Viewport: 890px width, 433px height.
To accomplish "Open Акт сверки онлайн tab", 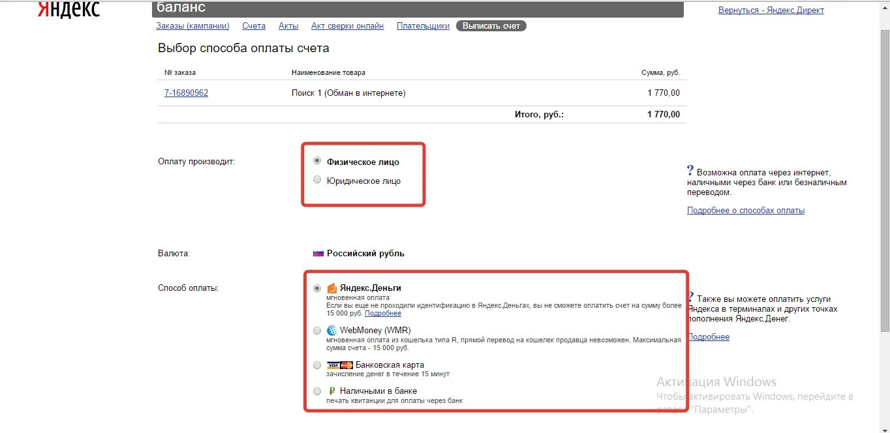I will (347, 26).
